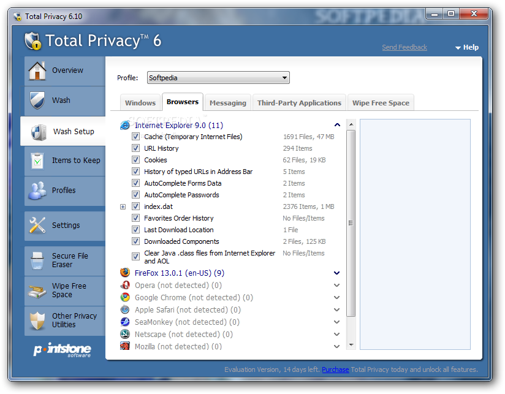Toggle Clear Java .class files checkbox
Viewport: 505px width, 394px height.
(x=135, y=256)
